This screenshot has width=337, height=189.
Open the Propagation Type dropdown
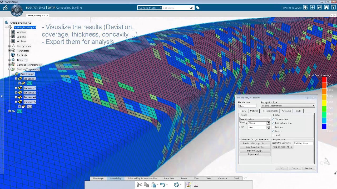coord(288,106)
